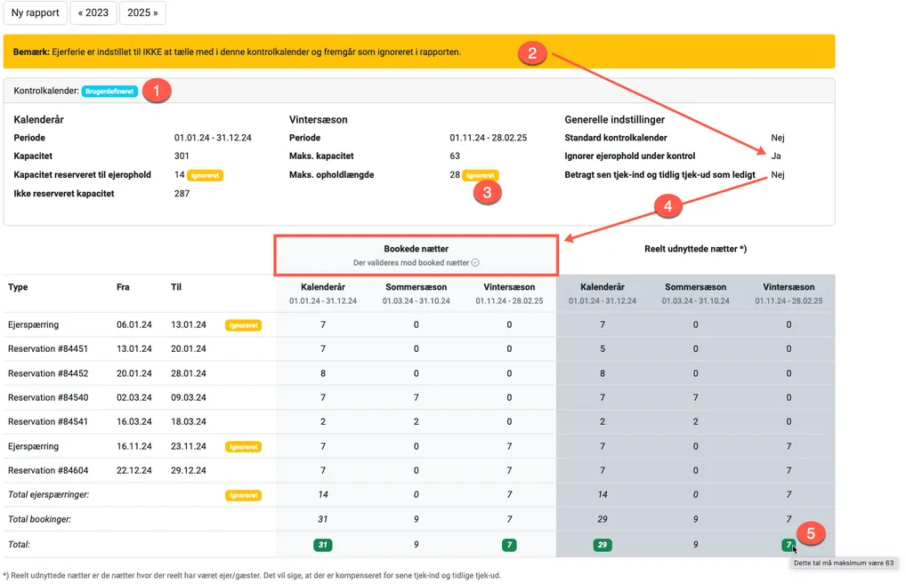Click the green 29 badge under Reelt udnyttede nætter

click(x=603, y=544)
